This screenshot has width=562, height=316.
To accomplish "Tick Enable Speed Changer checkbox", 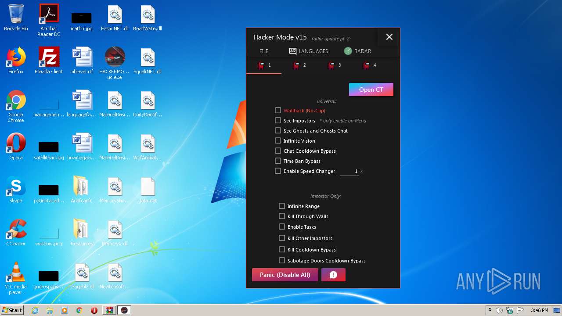I will [x=278, y=171].
